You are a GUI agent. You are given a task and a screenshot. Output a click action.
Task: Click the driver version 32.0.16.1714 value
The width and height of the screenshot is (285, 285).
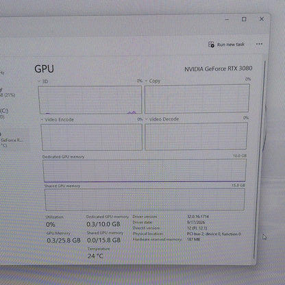click(198, 216)
